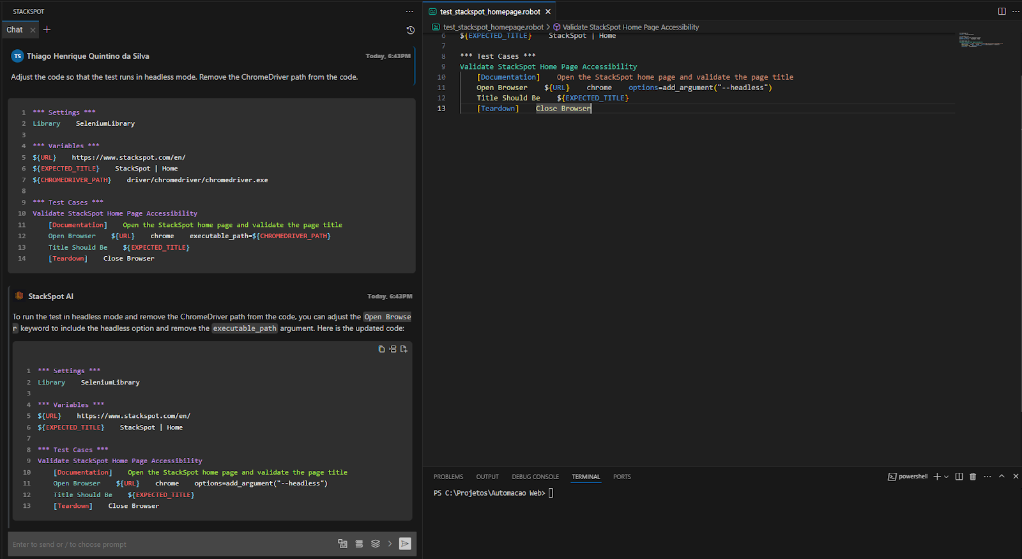
Task: Open editor more actions ellipsis
Action: click(x=1016, y=11)
